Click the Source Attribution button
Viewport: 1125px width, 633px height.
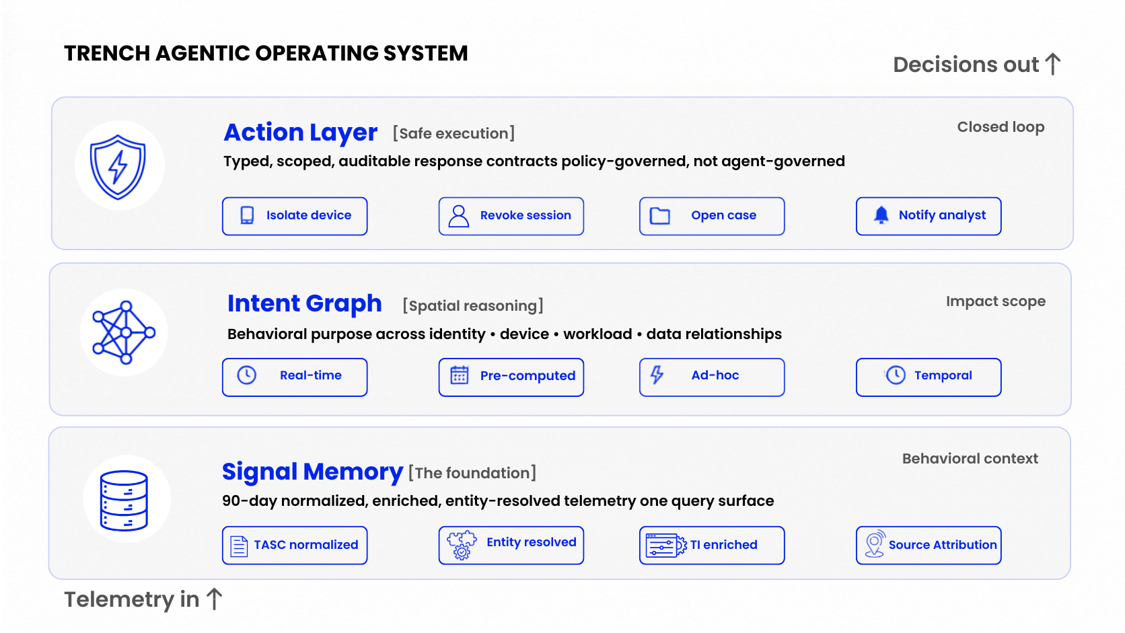coord(929,546)
